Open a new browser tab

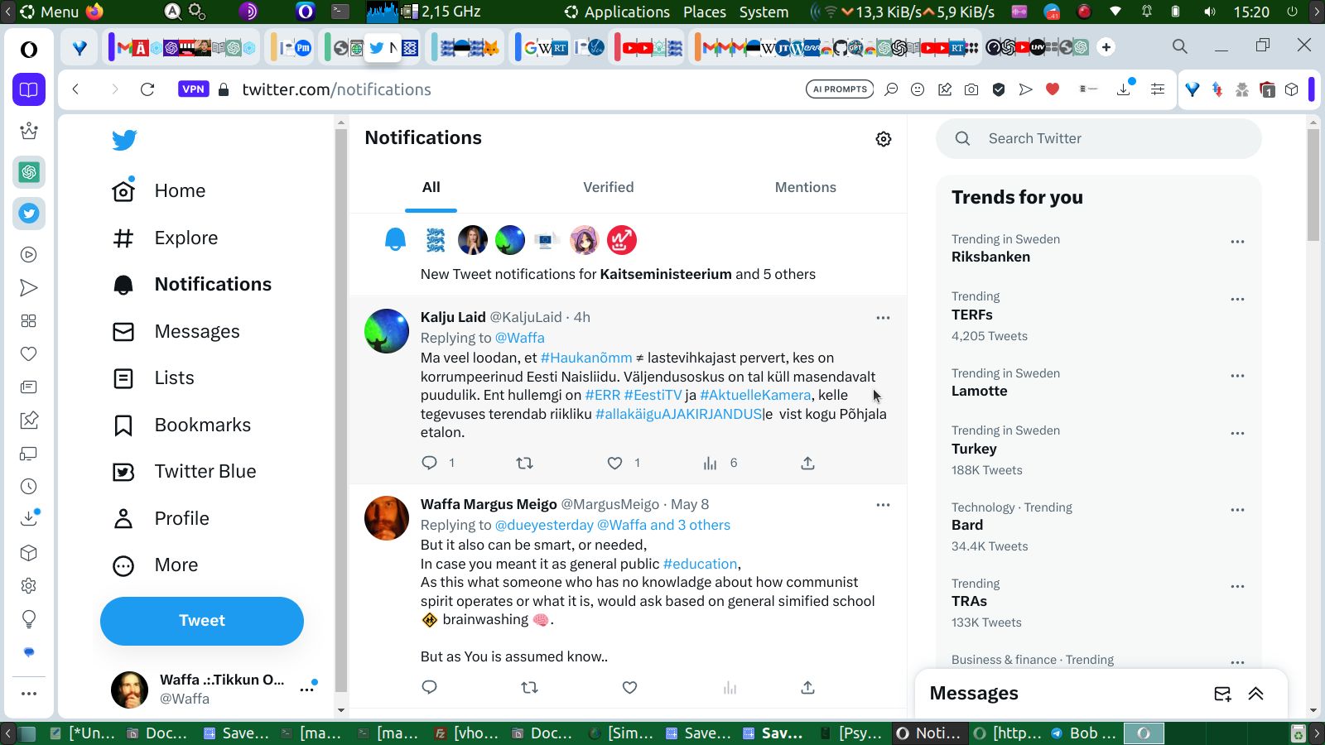point(1106,47)
